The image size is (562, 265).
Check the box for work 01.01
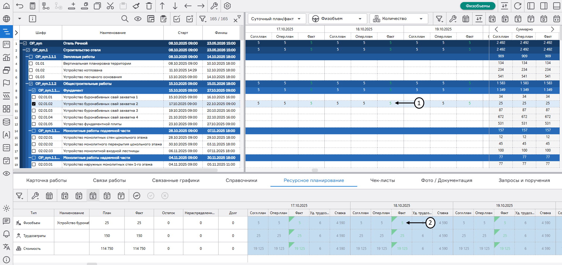31,63
